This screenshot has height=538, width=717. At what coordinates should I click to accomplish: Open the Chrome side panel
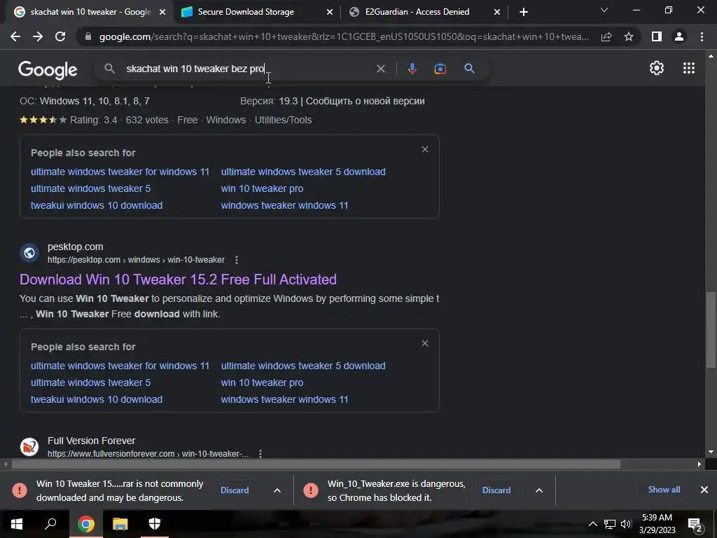point(657,36)
